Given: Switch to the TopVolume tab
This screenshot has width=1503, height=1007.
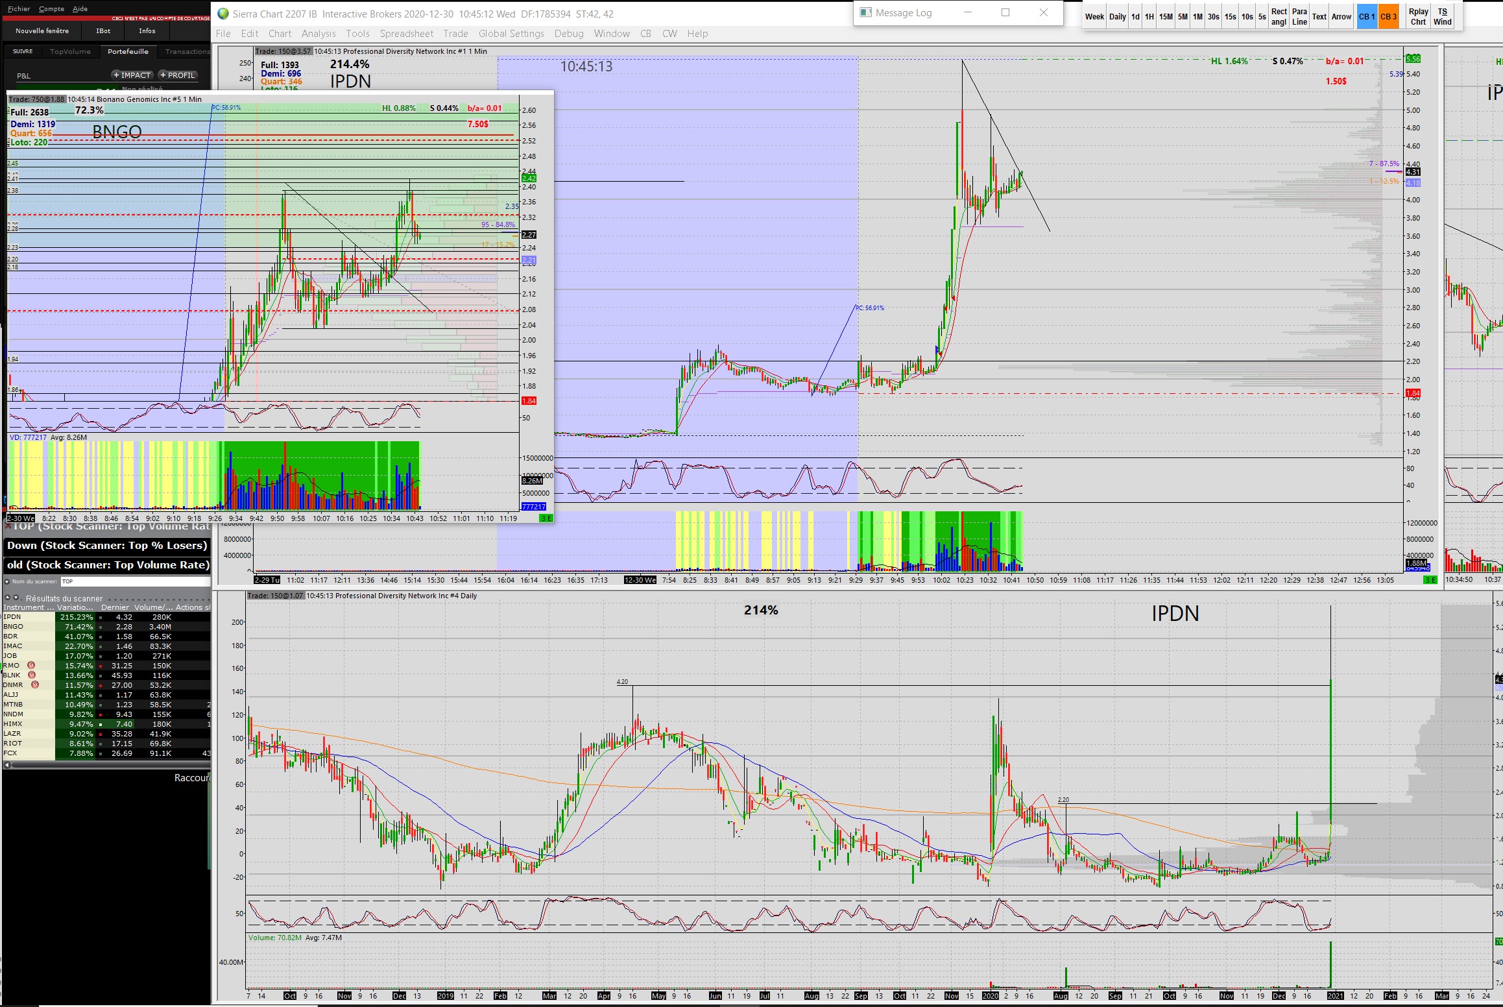Looking at the screenshot, I should coord(70,51).
